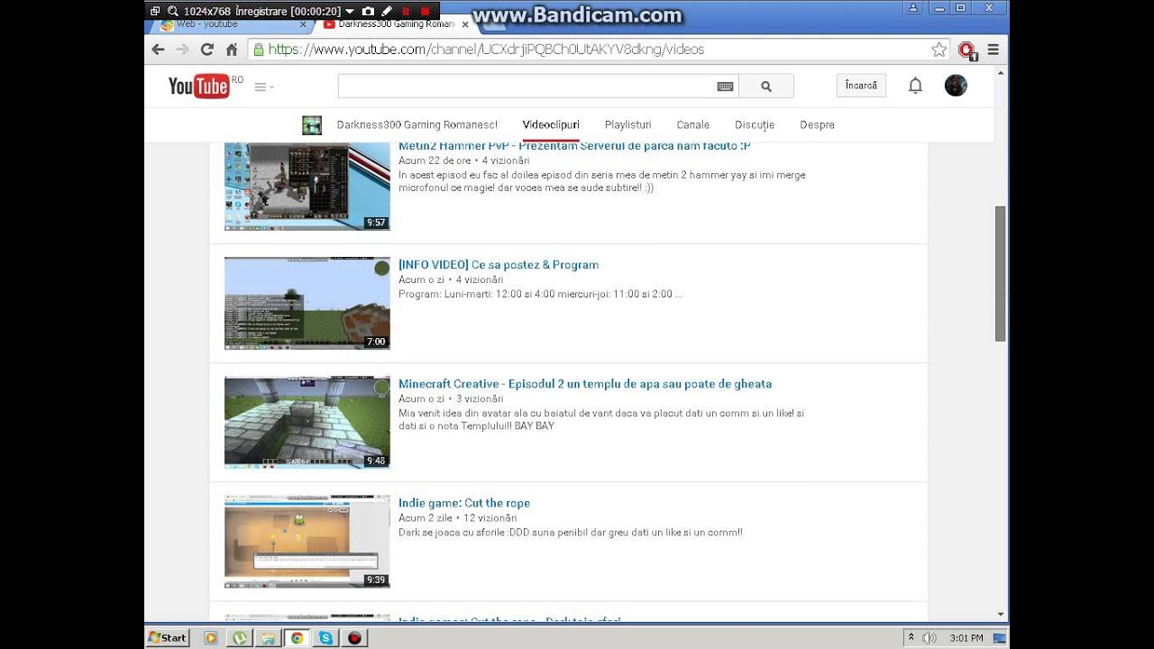Close the Darkness300 Gaming browser tab
Screen dimensions: 1154x649
point(465,25)
